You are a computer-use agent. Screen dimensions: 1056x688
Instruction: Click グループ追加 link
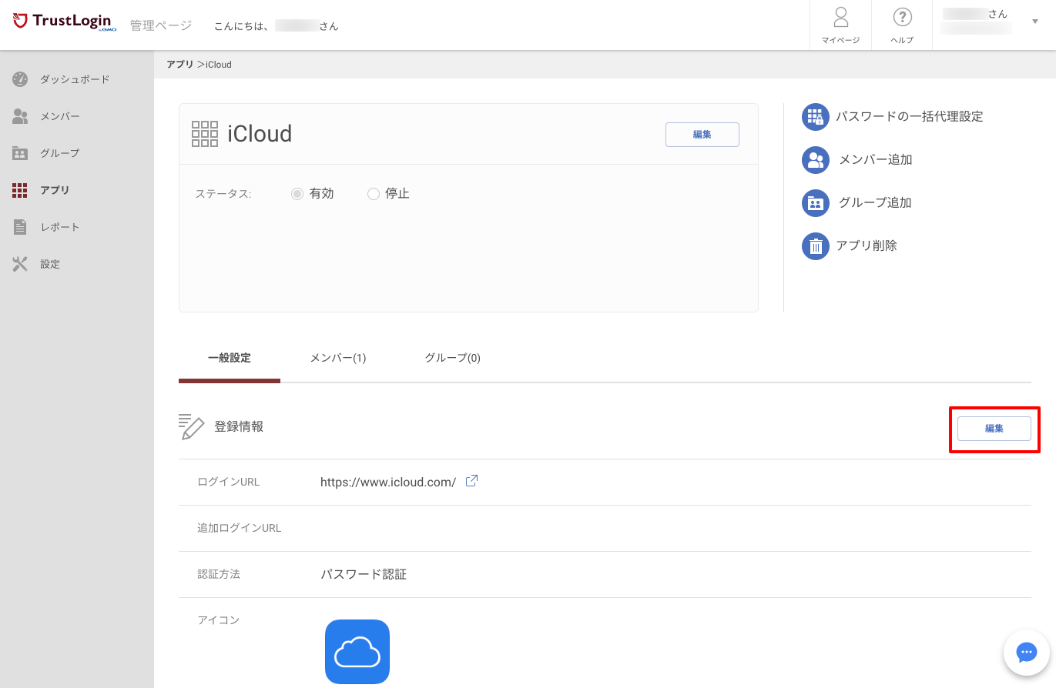pos(875,203)
